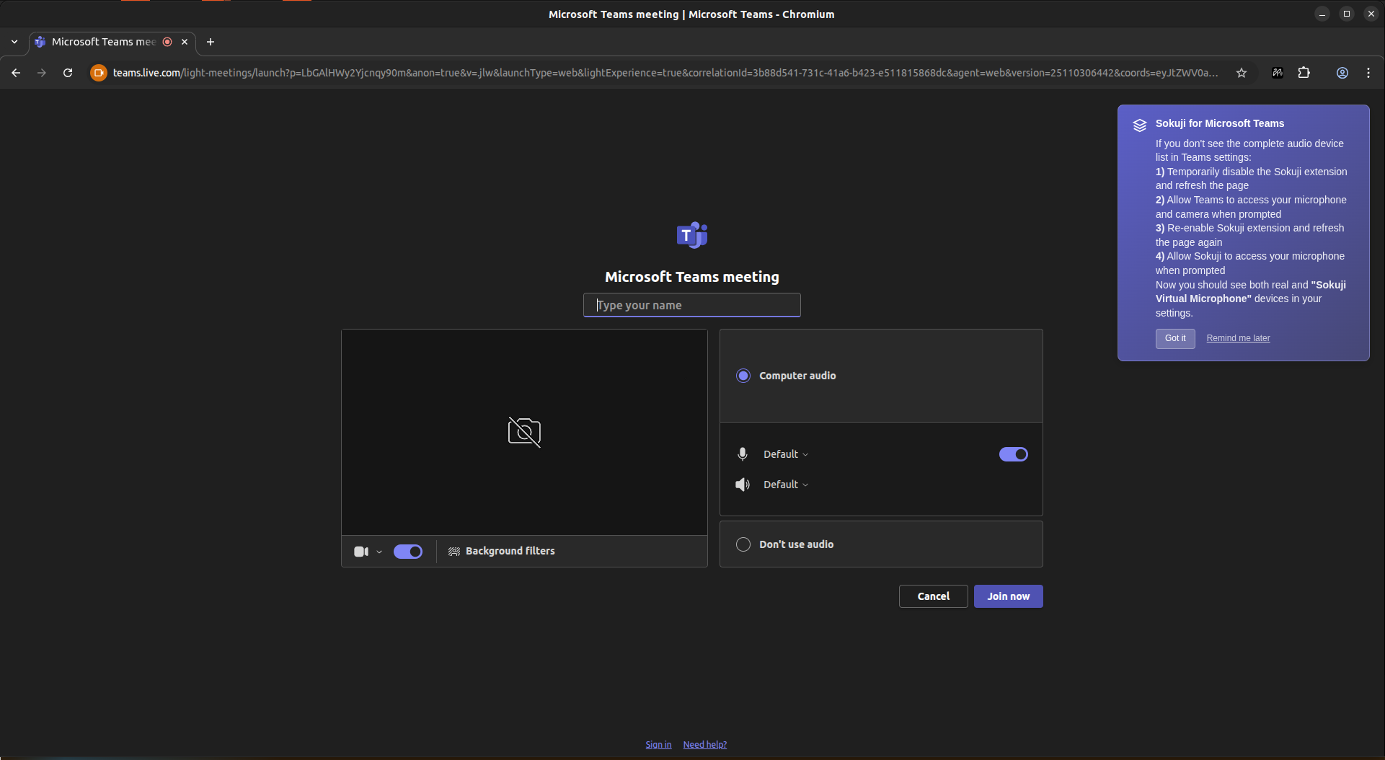Go forward with the forward arrow
This screenshot has width=1385, height=760.
click(42, 73)
